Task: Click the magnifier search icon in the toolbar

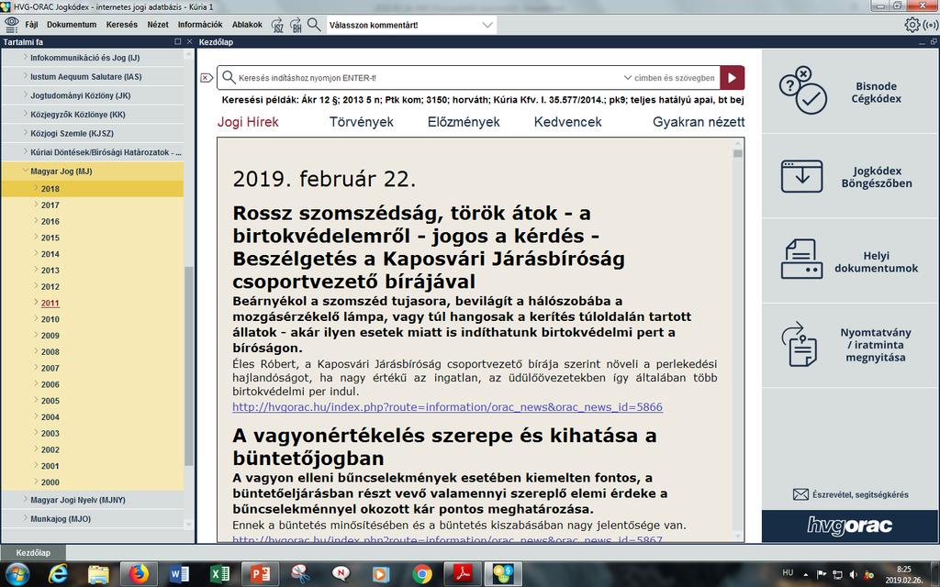Action: tap(314, 25)
